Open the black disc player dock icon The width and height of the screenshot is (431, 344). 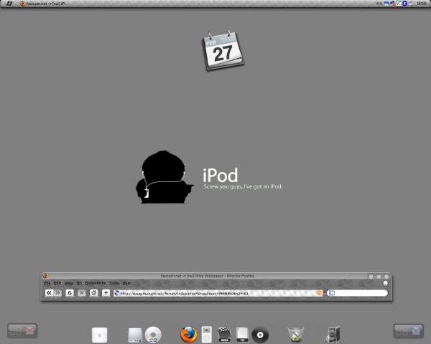[260, 335]
